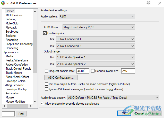Click the REAPER logo icon in title bar
This screenshot has width=164, height=118.
click(x=3, y=3)
